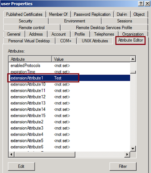Click the not set value of extensionAttribute10

pos(62,84)
